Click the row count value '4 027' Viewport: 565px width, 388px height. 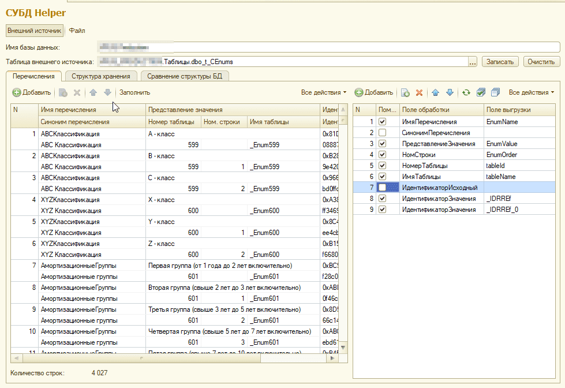[x=99, y=373]
